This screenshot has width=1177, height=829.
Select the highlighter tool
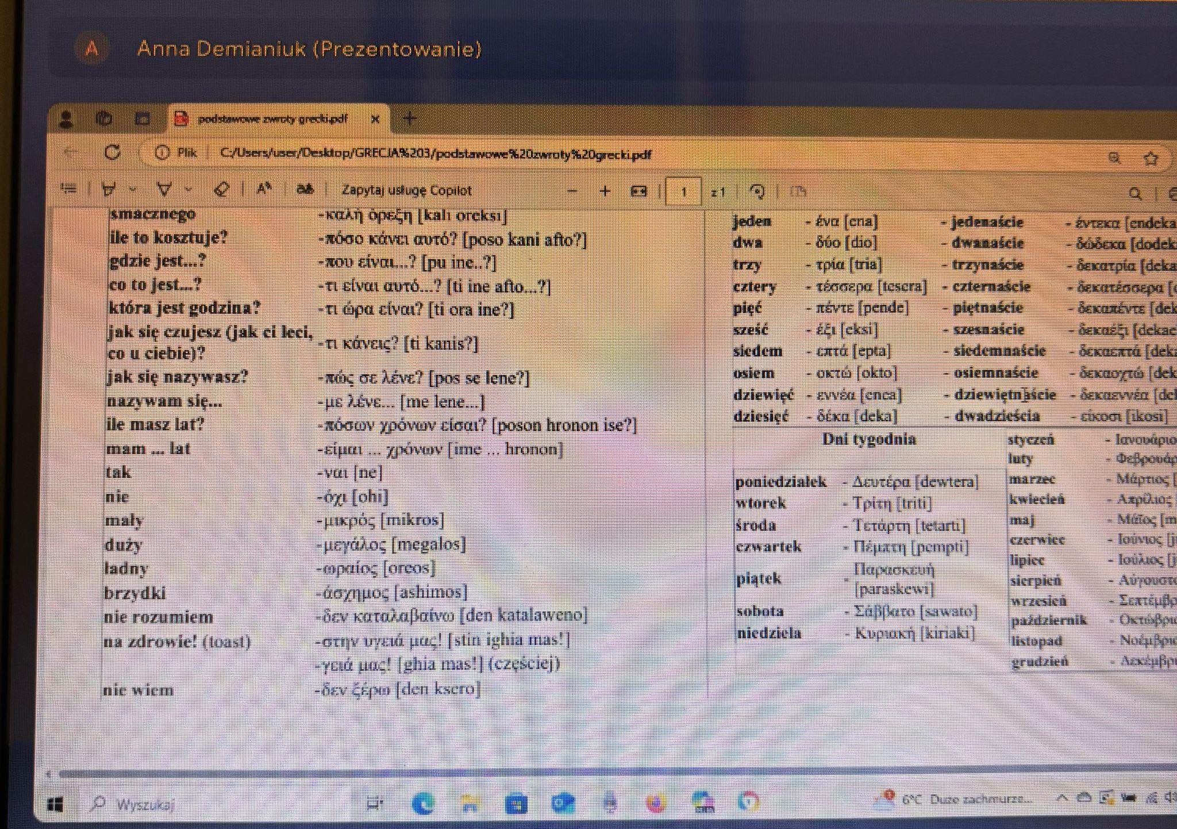pyautogui.click(x=108, y=189)
